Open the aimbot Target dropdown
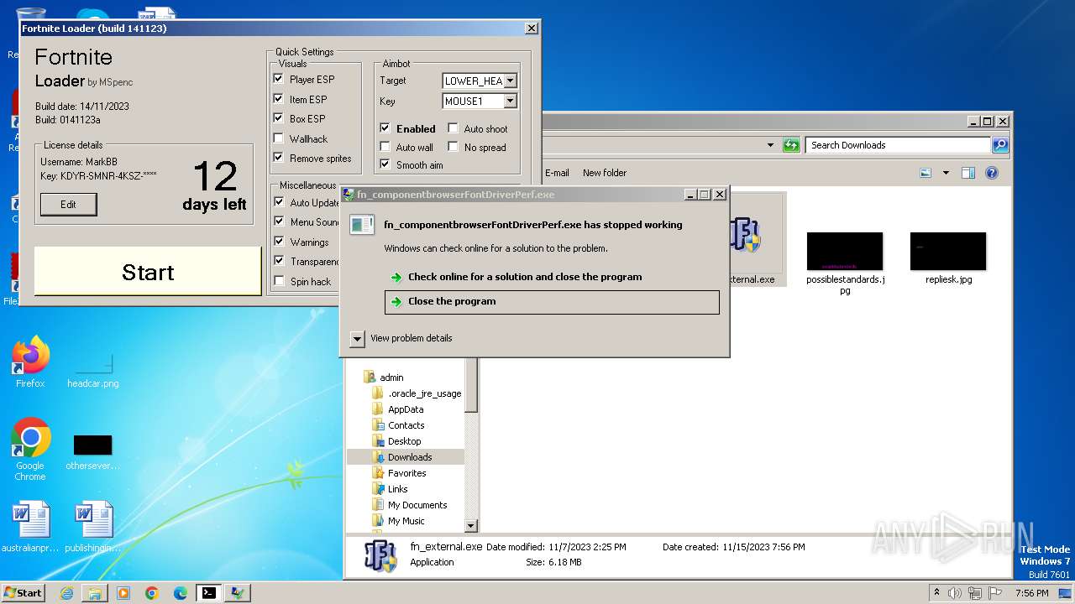 510,81
